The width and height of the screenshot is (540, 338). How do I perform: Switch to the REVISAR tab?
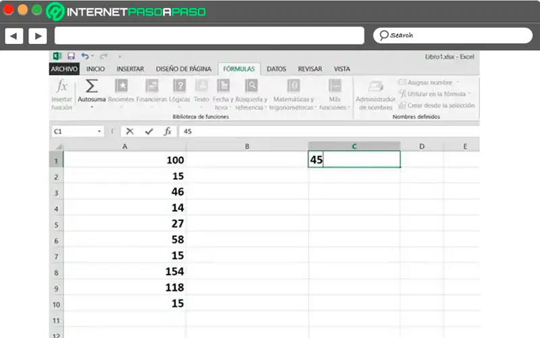(x=310, y=69)
